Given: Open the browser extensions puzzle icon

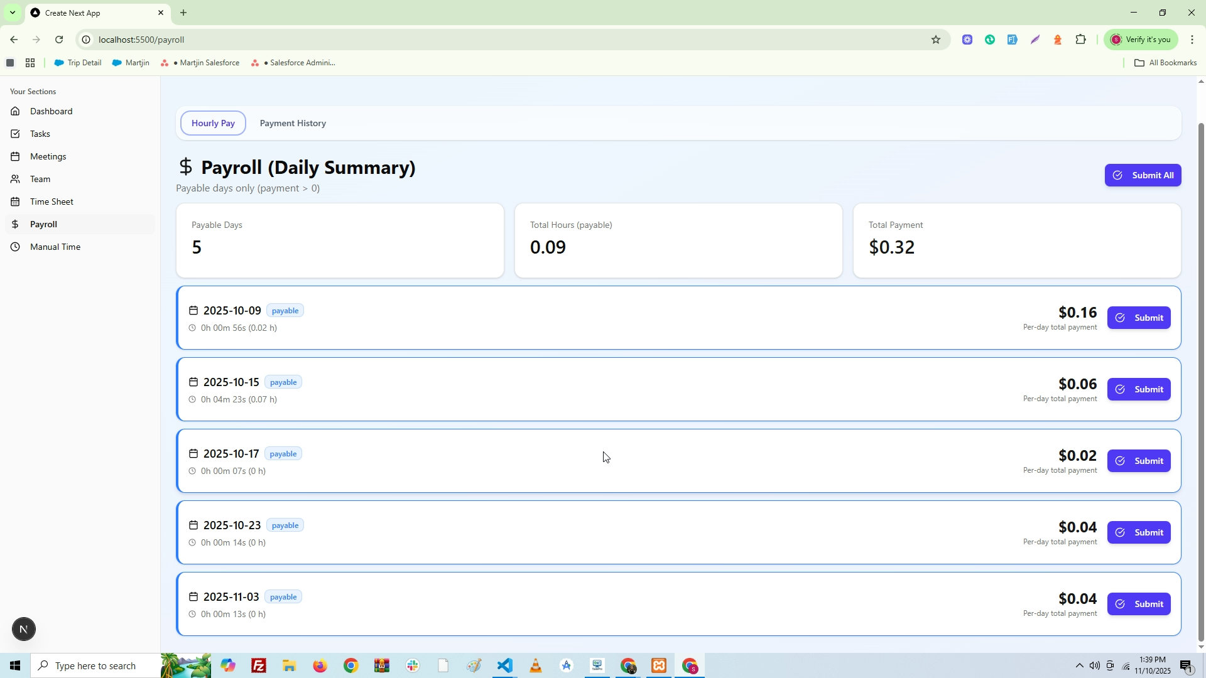Looking at the screenshot, I should [x=1080, y=40].
